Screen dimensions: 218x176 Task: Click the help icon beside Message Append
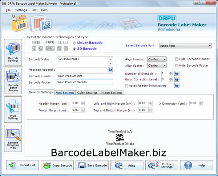(x=110, y=70)
